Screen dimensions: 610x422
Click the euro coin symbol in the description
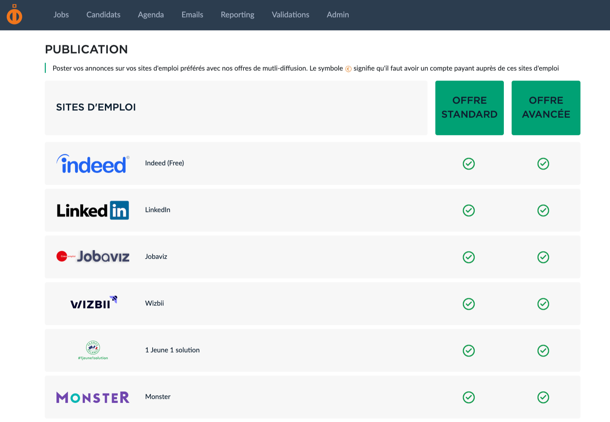tap(348, 69)
